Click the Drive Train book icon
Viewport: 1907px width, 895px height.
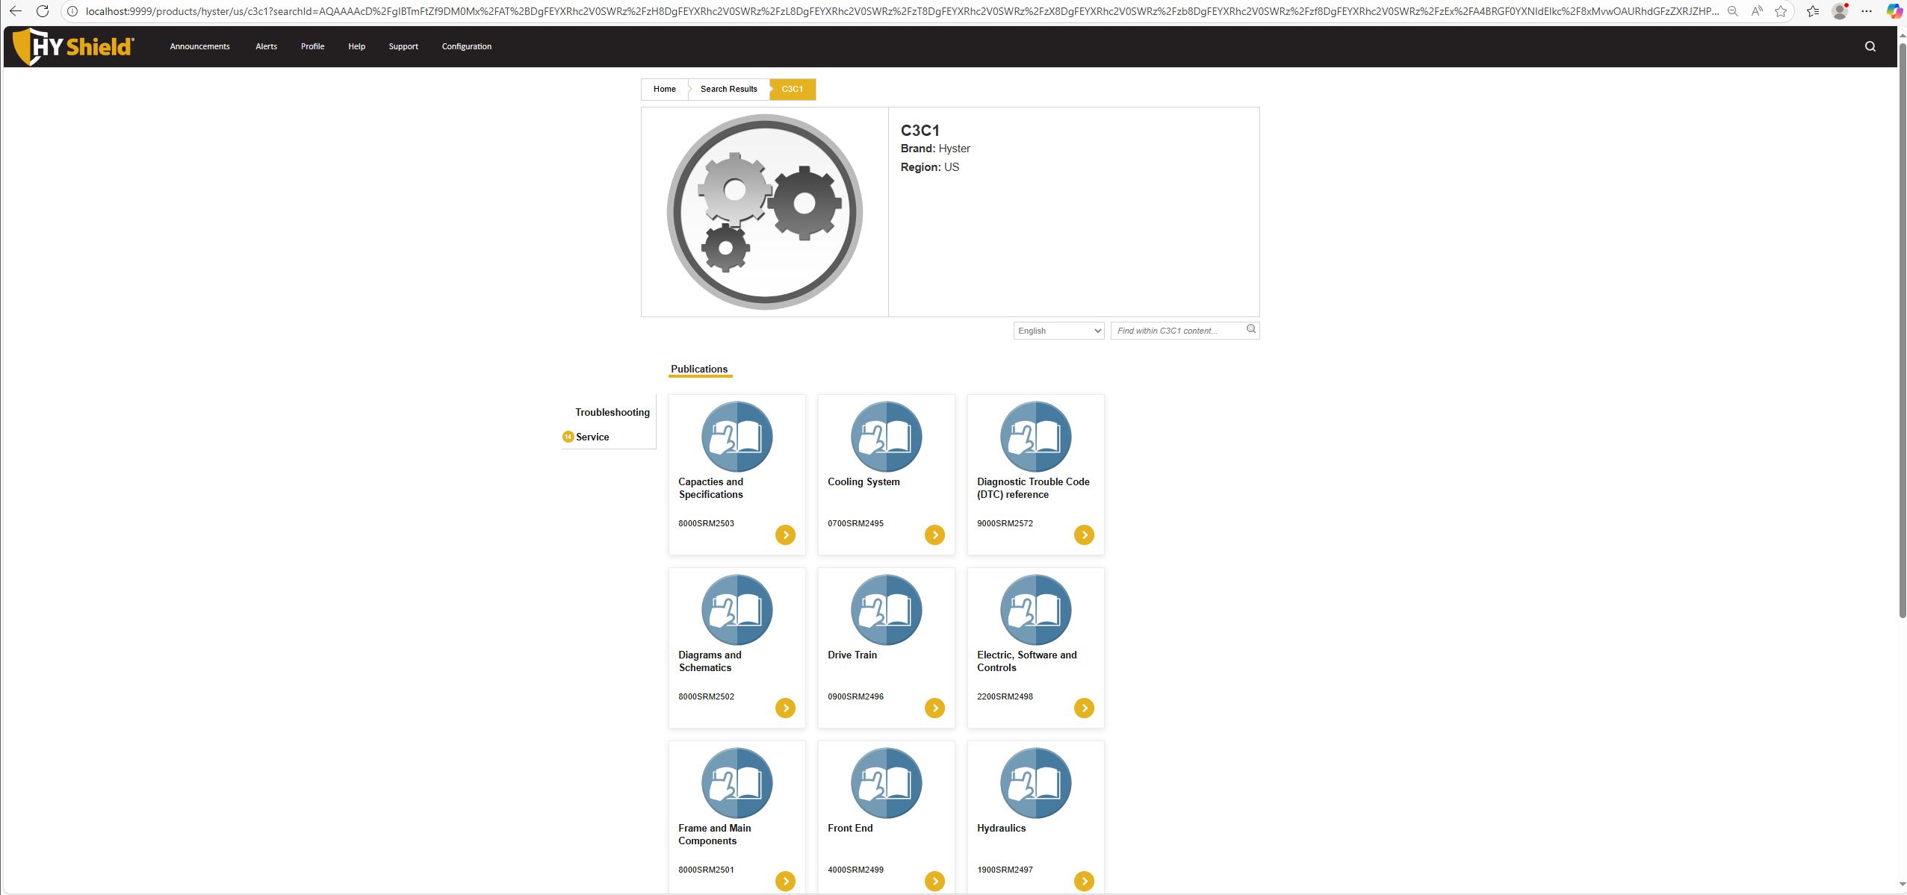(886, 610)
